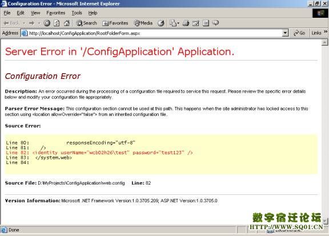Viewport: 329px width, 236px height.
Task: Open the Favorites menu
Action: tap(55, 13)
